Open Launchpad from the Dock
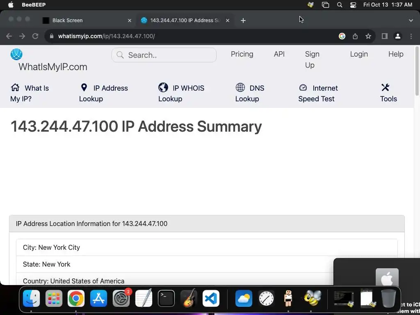The height and width of the screenshot is (315, 420). click(54, 298)
